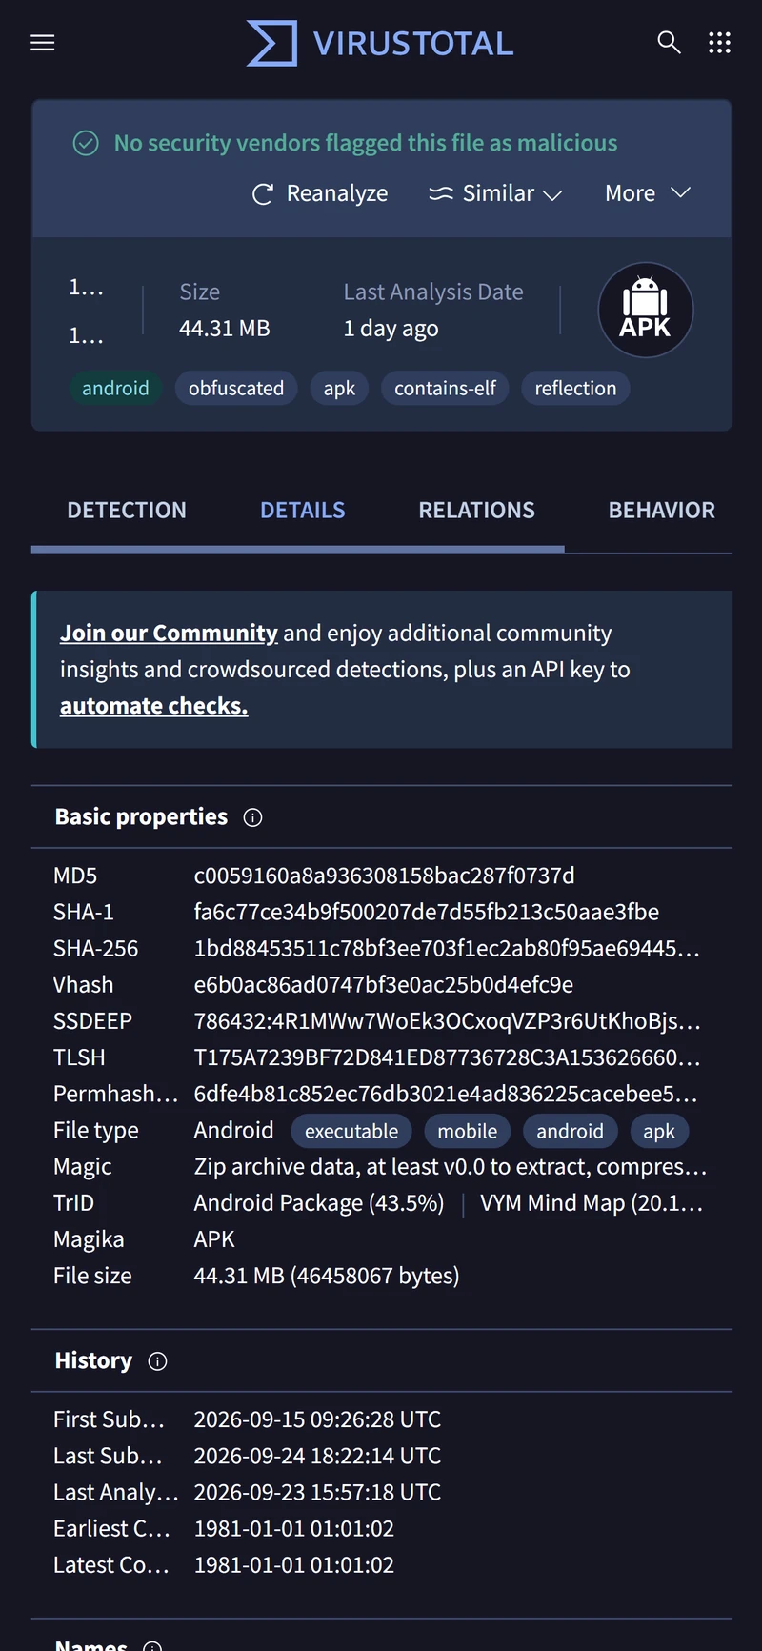Viewport: 762px width, 1651px height.
Task: Click the Reanalyze refresh icon
Action: [x=263, y=194]
